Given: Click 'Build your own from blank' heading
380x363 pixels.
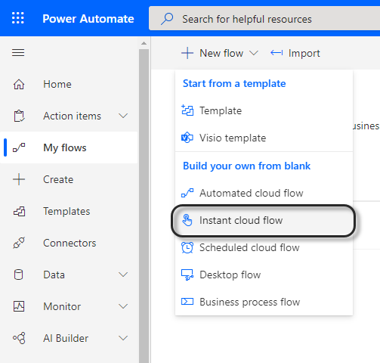Looking at the screenshot, I should point(246,166).
